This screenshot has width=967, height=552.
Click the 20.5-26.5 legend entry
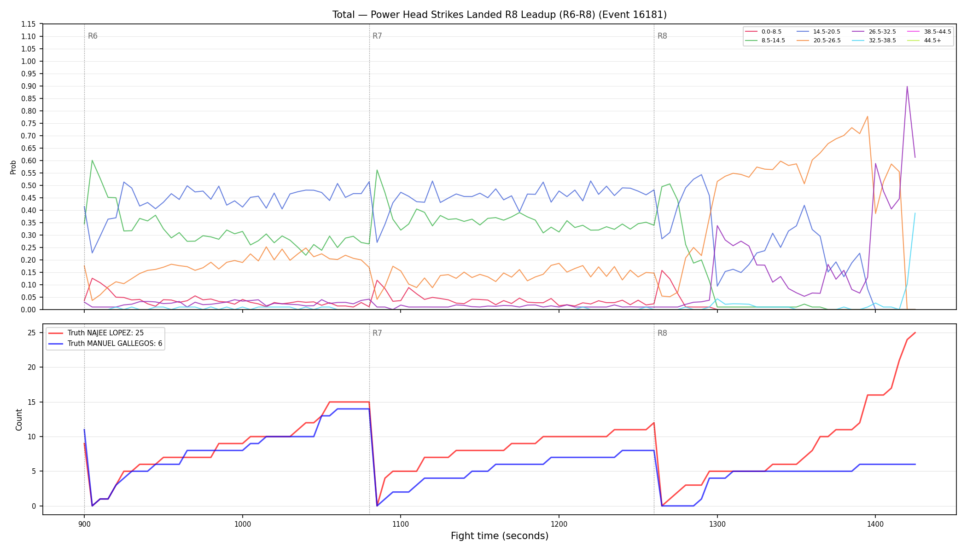click(x=819, y=40)
